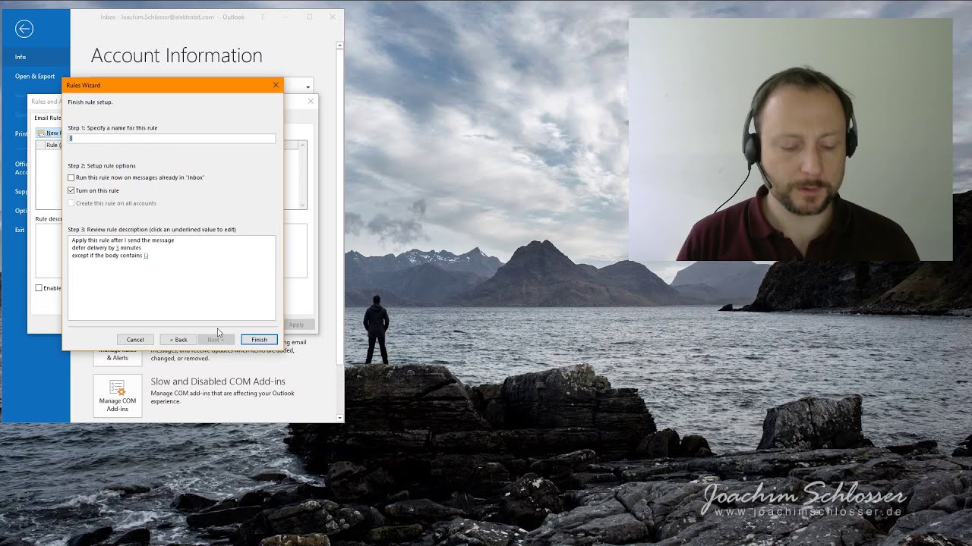Open the Open & Export menu item
The width and height of the screenshot is (972, 546).
[x=35, y=77]
